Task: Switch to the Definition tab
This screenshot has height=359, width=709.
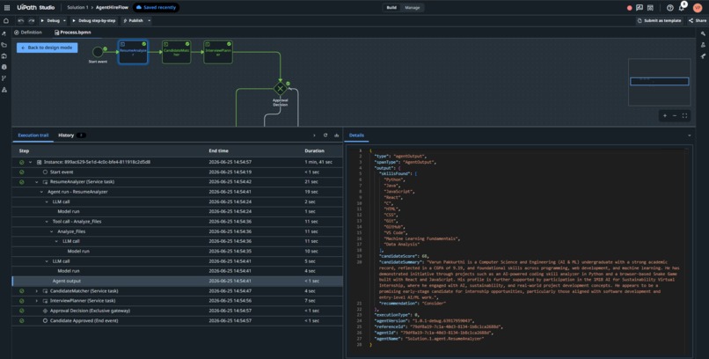Action: click(28, 33)
